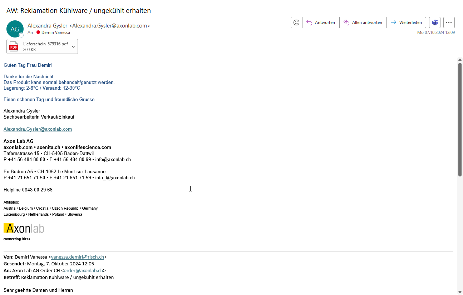Click the 'Täfernstrasse 15' address line
This screenshot has height=295, width=463.
pos(49,153)
